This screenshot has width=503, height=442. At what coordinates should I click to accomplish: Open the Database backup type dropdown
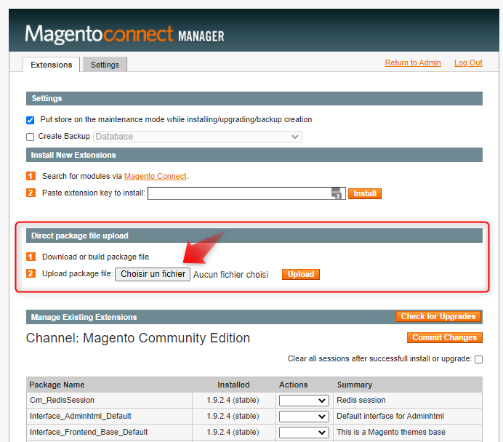pyautogui.click(x=197, y=137)
